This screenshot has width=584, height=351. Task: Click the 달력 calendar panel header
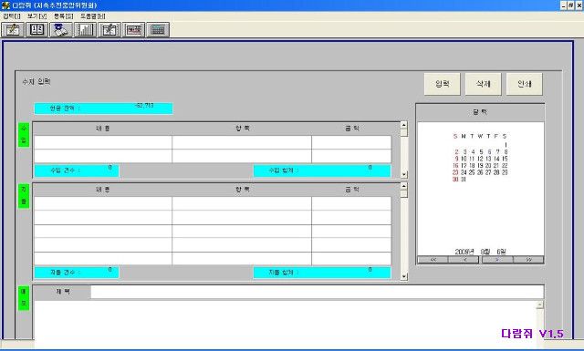(480, 112)
